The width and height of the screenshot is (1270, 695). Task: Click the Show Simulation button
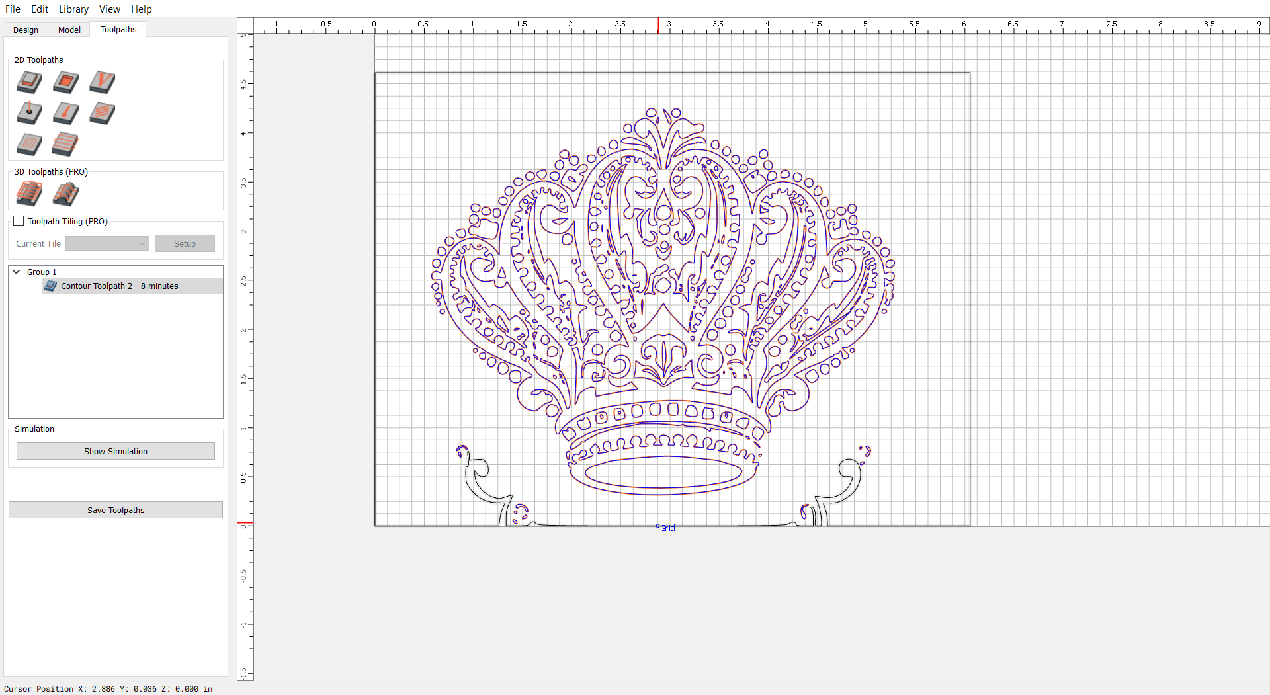pos(116,452)
